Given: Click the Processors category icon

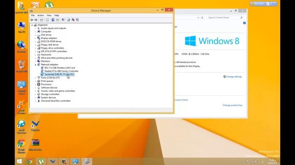Looking at the screenshot, I should pyautogui.click(x=39, y=84).
